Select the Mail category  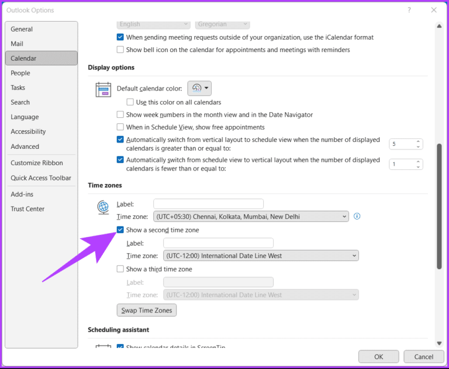pyautogui.click(x=42, y=44)
